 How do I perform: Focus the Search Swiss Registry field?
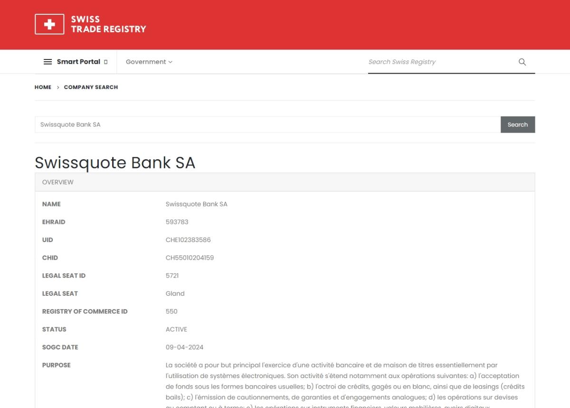pos(439,62)
